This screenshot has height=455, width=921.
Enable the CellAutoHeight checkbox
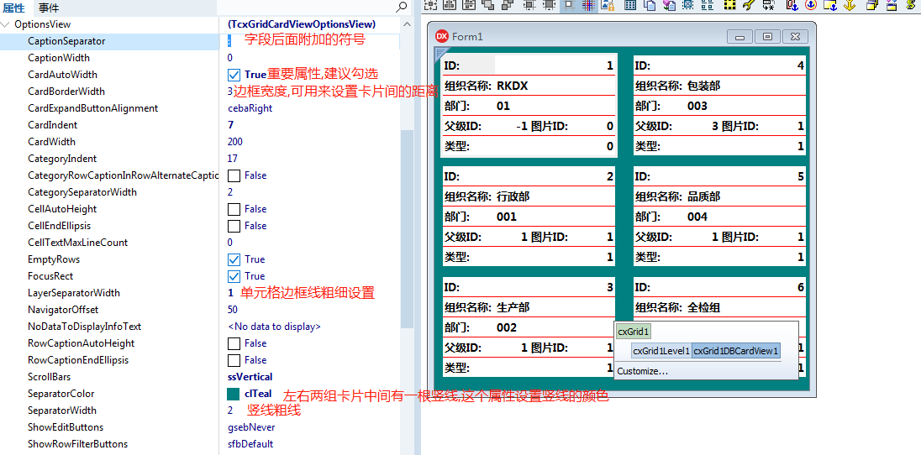234,209
